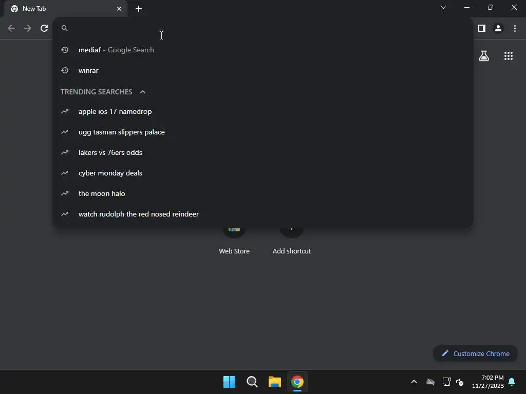Show hidden tray icons chevron
Image resolution: width=526 pixels, height=394 pixels.
tap(414, 382)
